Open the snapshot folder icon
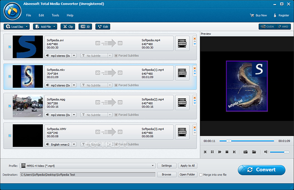The width and height of the screenshot is (294, 190). [x=254, y=152]
